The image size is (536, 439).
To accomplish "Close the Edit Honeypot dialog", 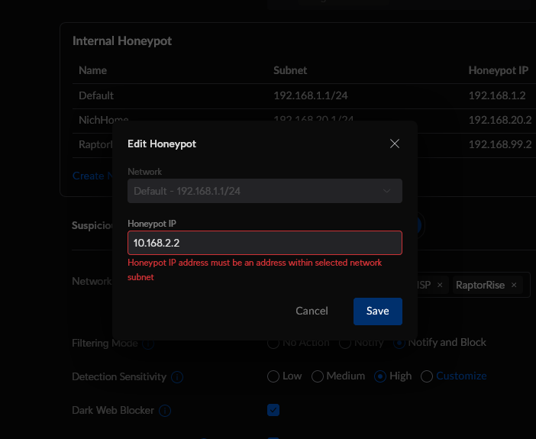I will (x=395, y=144).
